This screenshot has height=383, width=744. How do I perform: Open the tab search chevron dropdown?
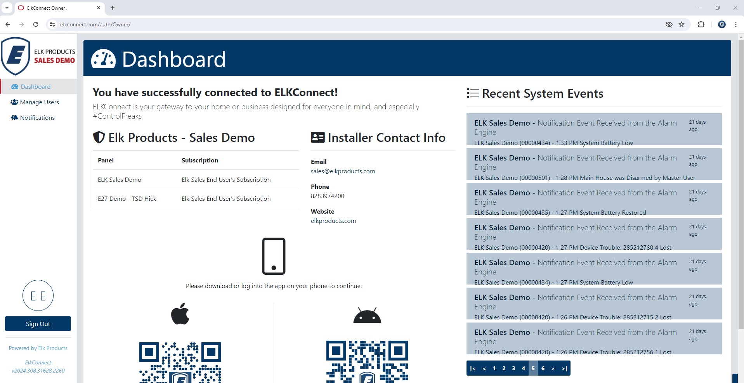(6, 8)
